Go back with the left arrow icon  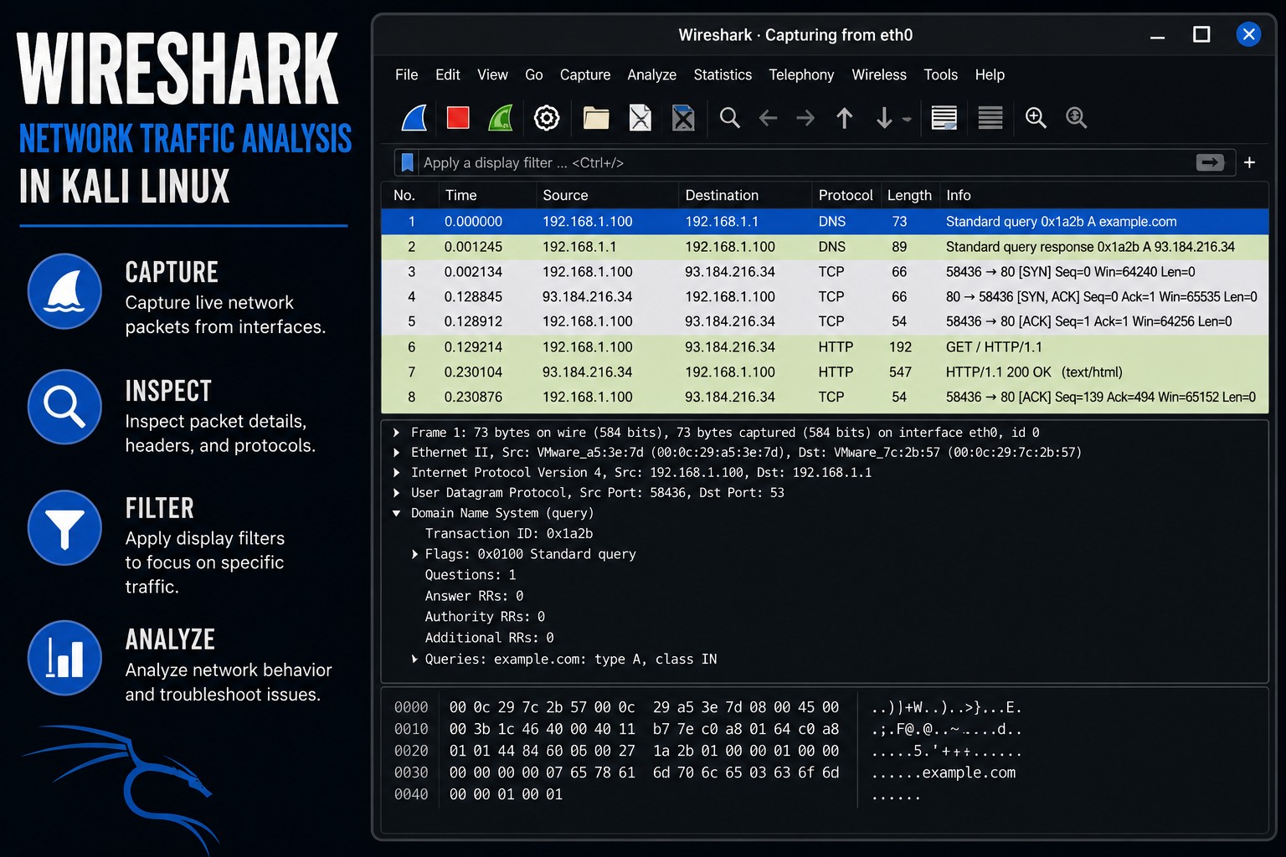[x=768, y=119]
